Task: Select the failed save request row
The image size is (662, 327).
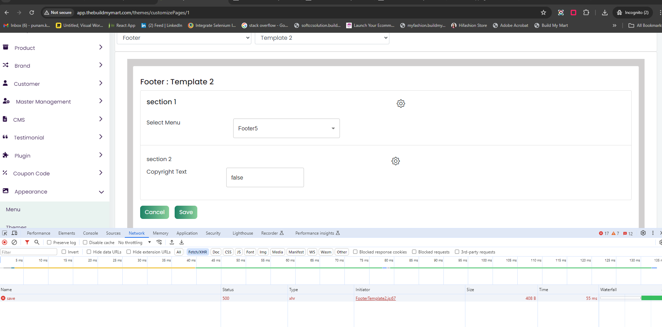Action: 331,298
